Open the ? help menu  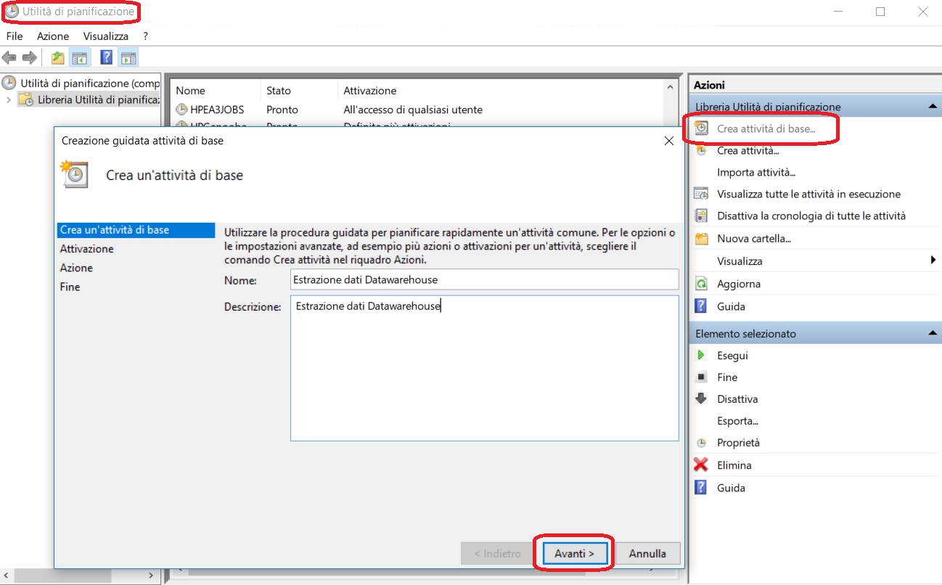(x=146, y=36)
